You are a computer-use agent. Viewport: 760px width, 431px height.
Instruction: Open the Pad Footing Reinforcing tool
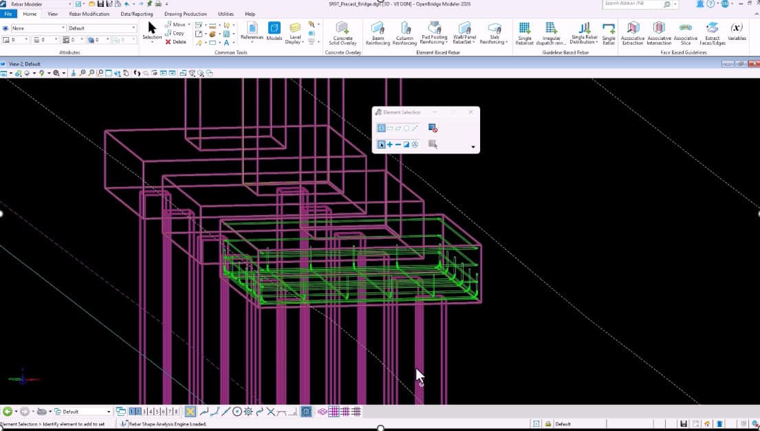point(434,33)
